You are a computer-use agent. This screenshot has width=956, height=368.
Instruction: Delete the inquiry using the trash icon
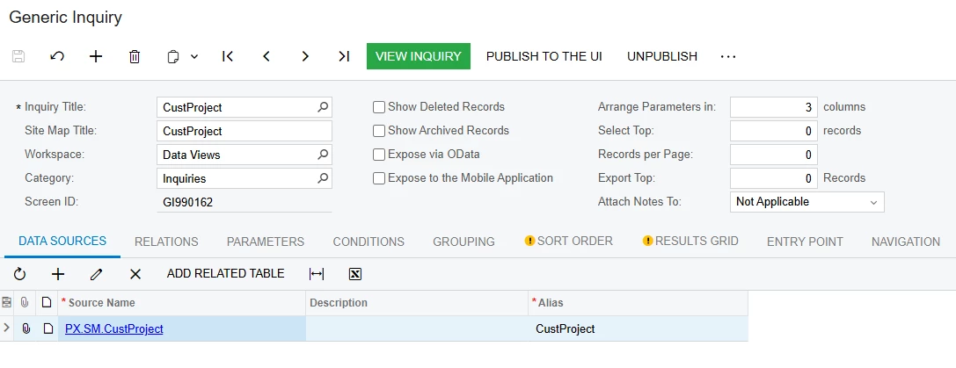(x=135, y=56)
